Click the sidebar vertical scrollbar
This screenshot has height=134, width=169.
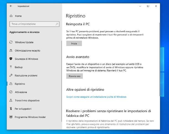pyautogui.click(x=62, y=81)
